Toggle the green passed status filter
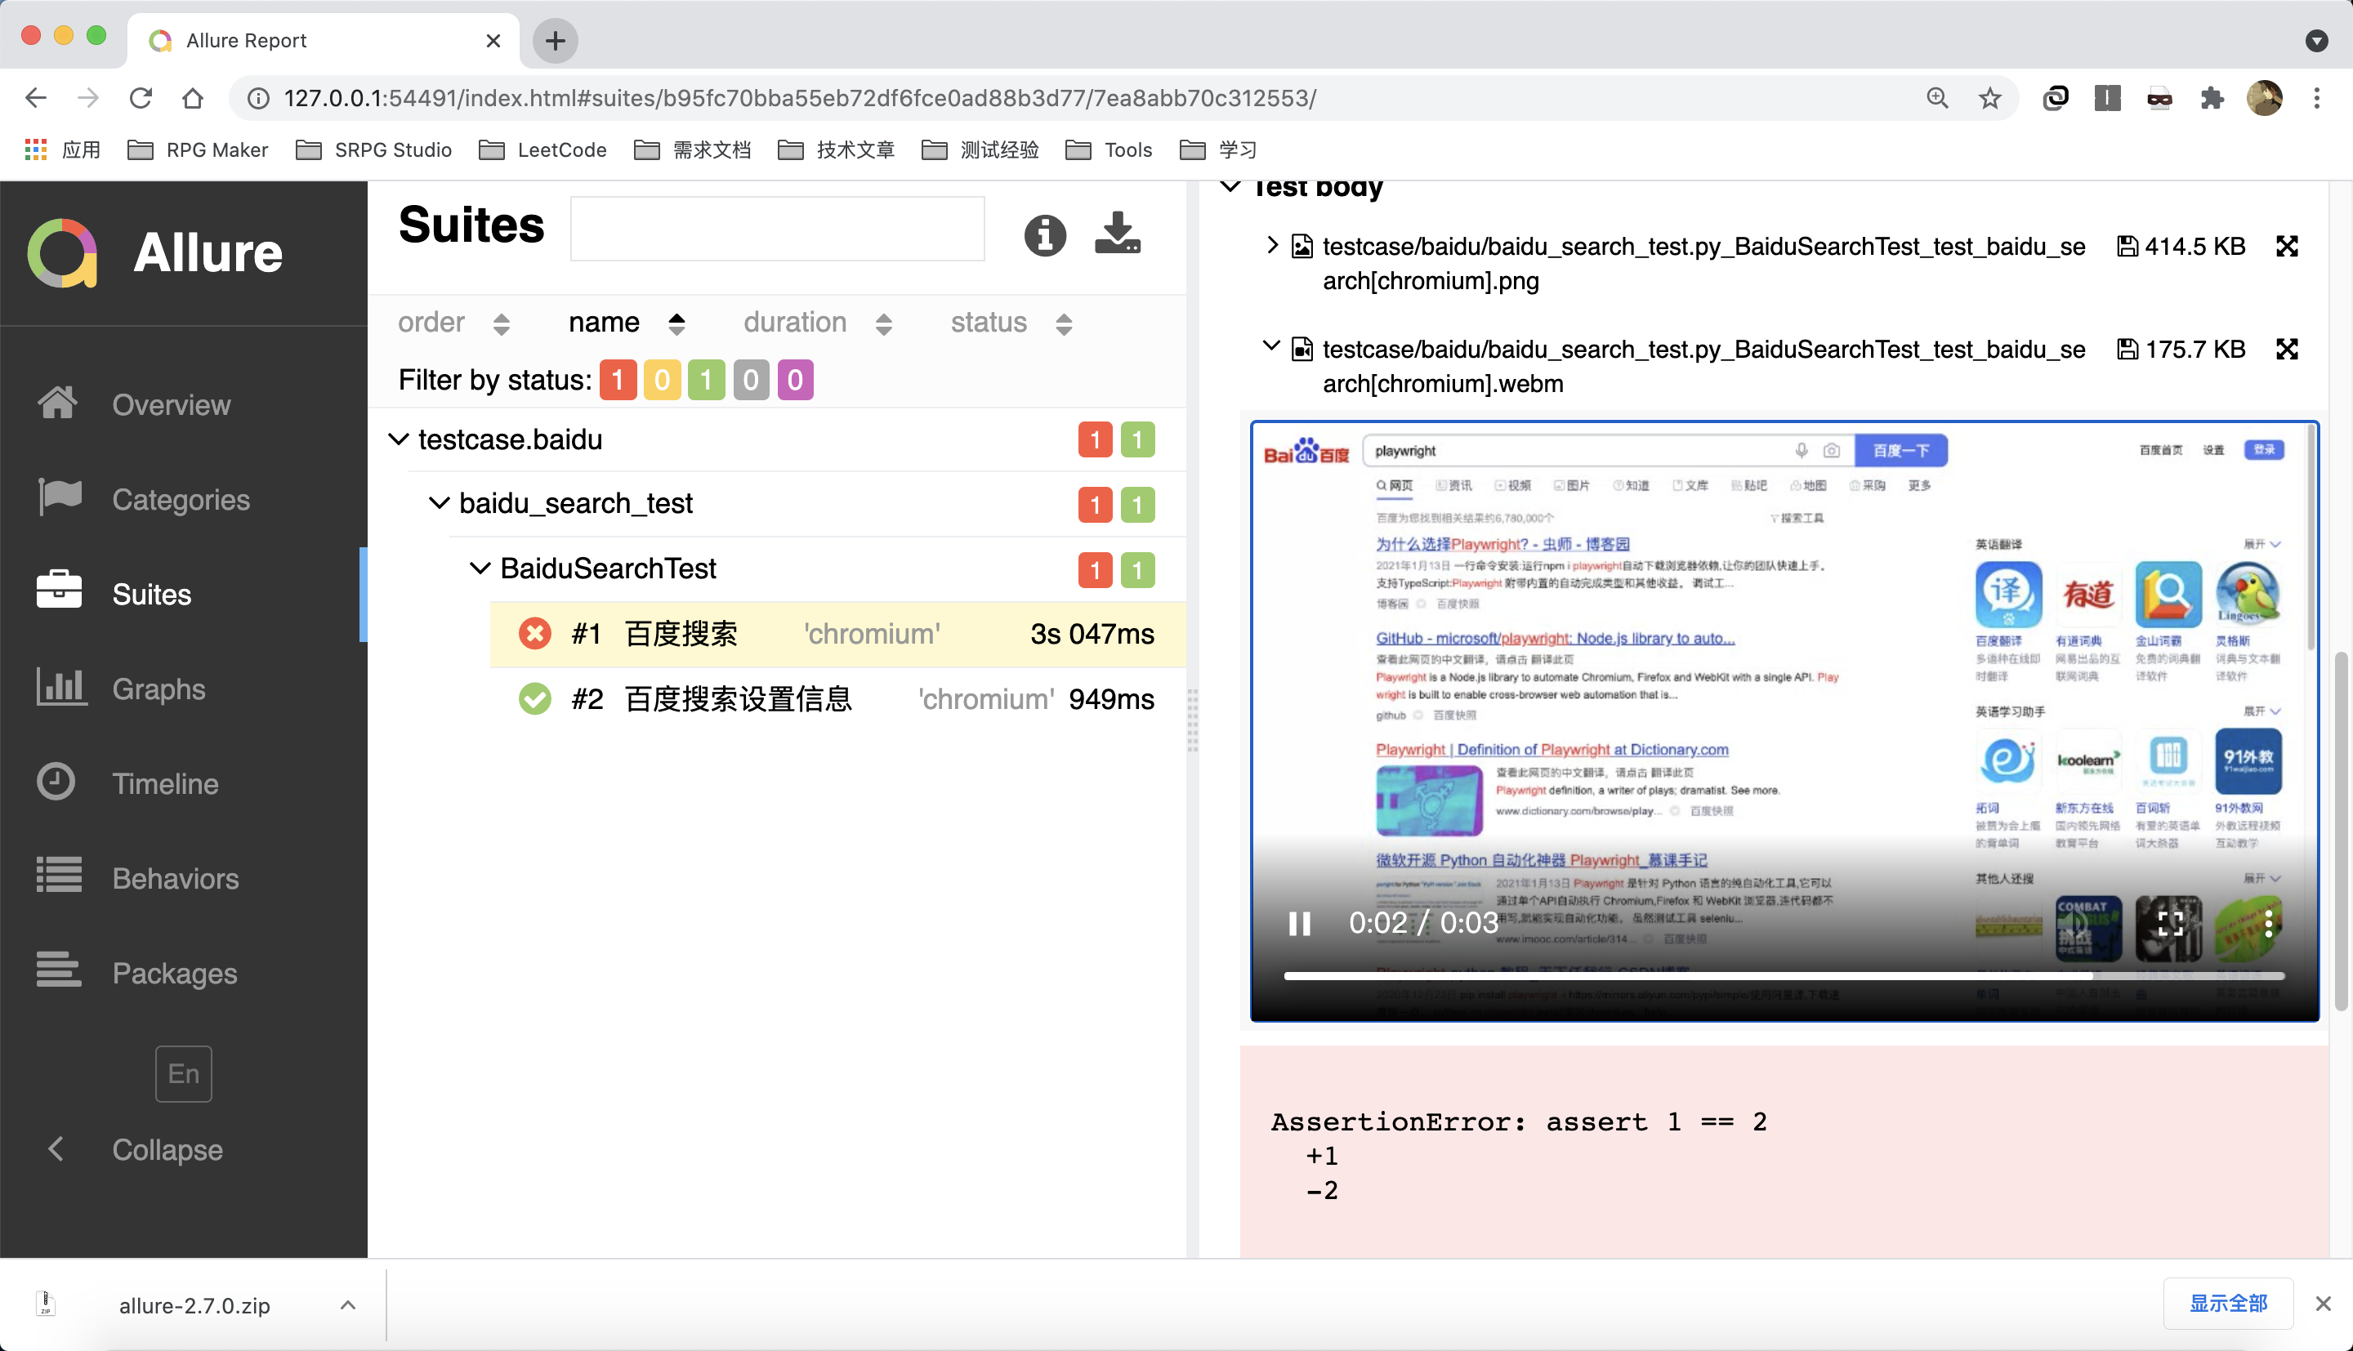The height and width of the screenshot is (1351, 2353). pyautogui.click(x=706, y=381)
